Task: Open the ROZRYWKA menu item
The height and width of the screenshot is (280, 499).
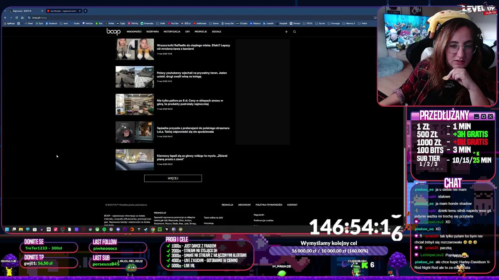Action: pos(152,31)
